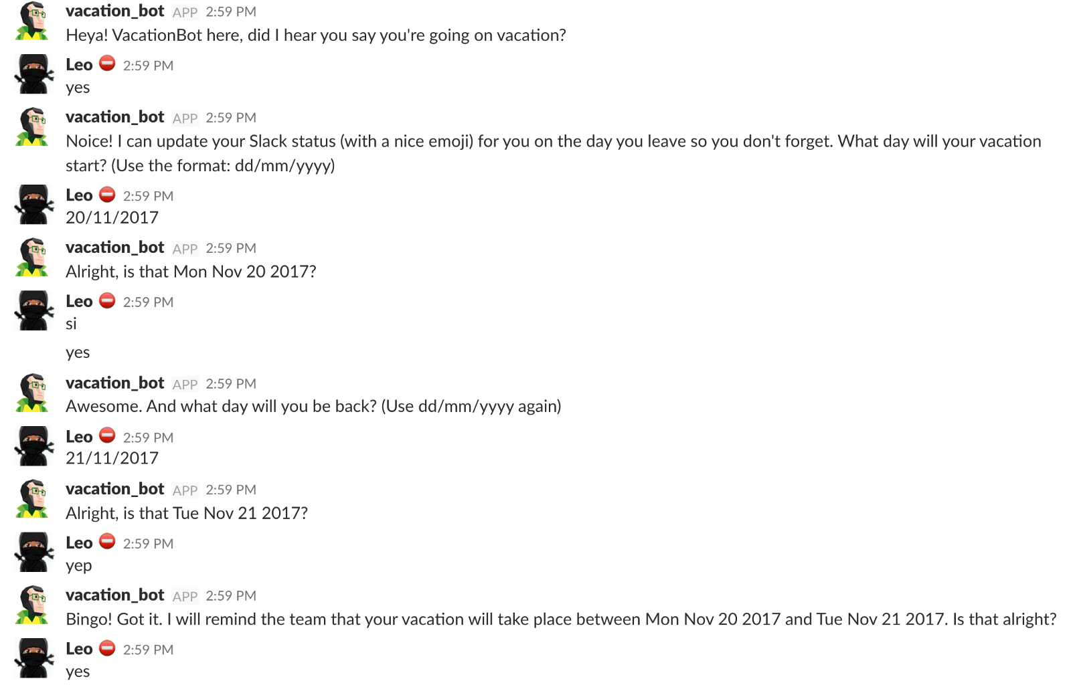Click Leo's ninja avatar beside "20/11/2017"
The width and height of the screenshot is (1071, 685).
(33, 204)
